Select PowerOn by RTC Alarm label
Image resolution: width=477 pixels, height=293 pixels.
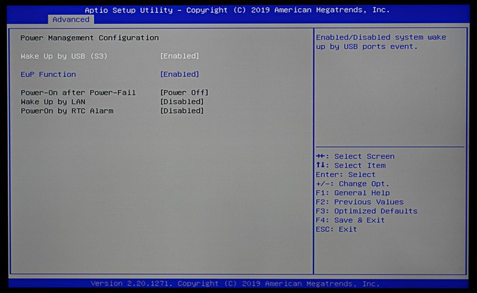[67, 111]
